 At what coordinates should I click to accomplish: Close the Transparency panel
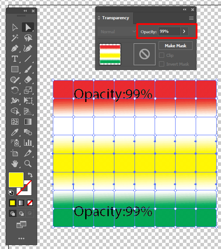coord(193,10)
